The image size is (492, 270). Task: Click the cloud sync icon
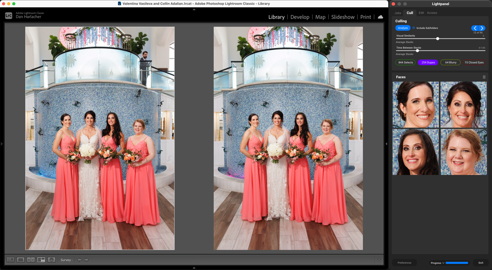[x=381, y=17]
